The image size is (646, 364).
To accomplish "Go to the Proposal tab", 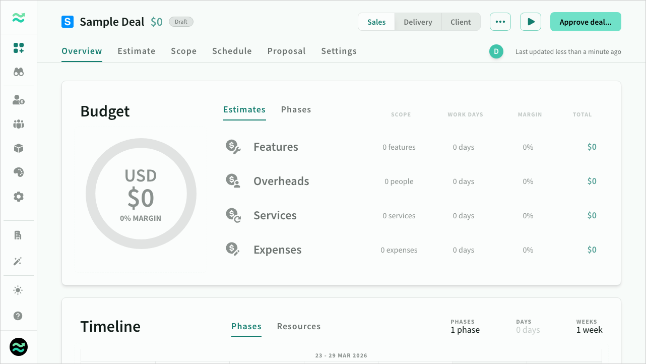I will [286, 51].
